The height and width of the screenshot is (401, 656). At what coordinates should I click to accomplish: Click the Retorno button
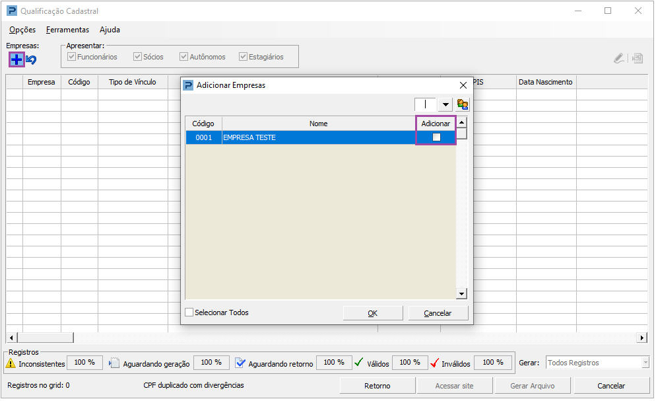pos(377,386)
